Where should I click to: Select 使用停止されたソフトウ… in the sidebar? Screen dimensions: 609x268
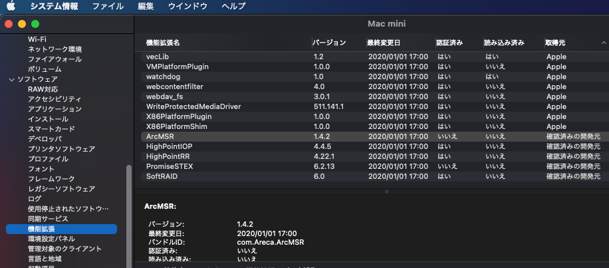point(68,209)
